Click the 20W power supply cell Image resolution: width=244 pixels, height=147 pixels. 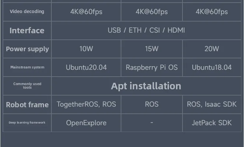212,49
